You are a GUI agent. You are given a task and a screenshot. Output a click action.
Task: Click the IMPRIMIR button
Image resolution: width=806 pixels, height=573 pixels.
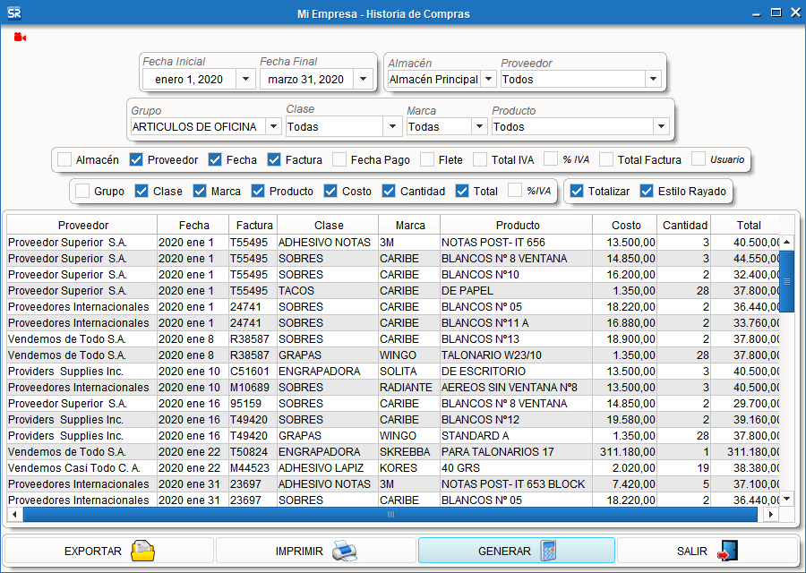point(315,551)
